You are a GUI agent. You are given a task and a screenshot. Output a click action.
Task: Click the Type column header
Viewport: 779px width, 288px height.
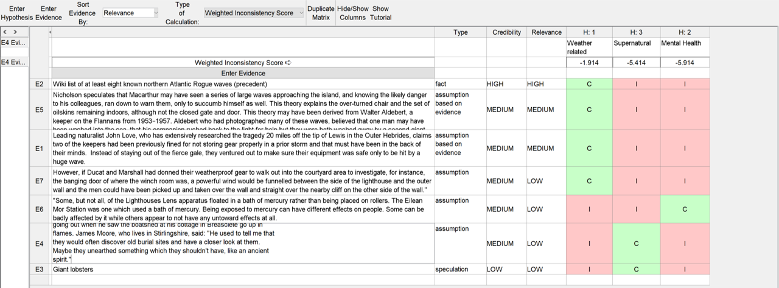coord(461,32)
